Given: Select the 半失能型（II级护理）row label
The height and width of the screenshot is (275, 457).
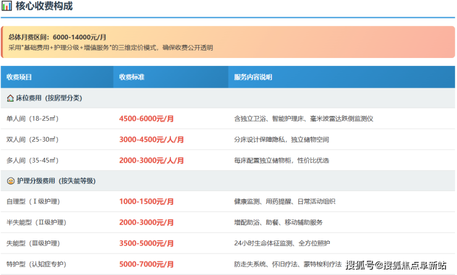Looking at the screenshot, I should click(x=36, y=223).
